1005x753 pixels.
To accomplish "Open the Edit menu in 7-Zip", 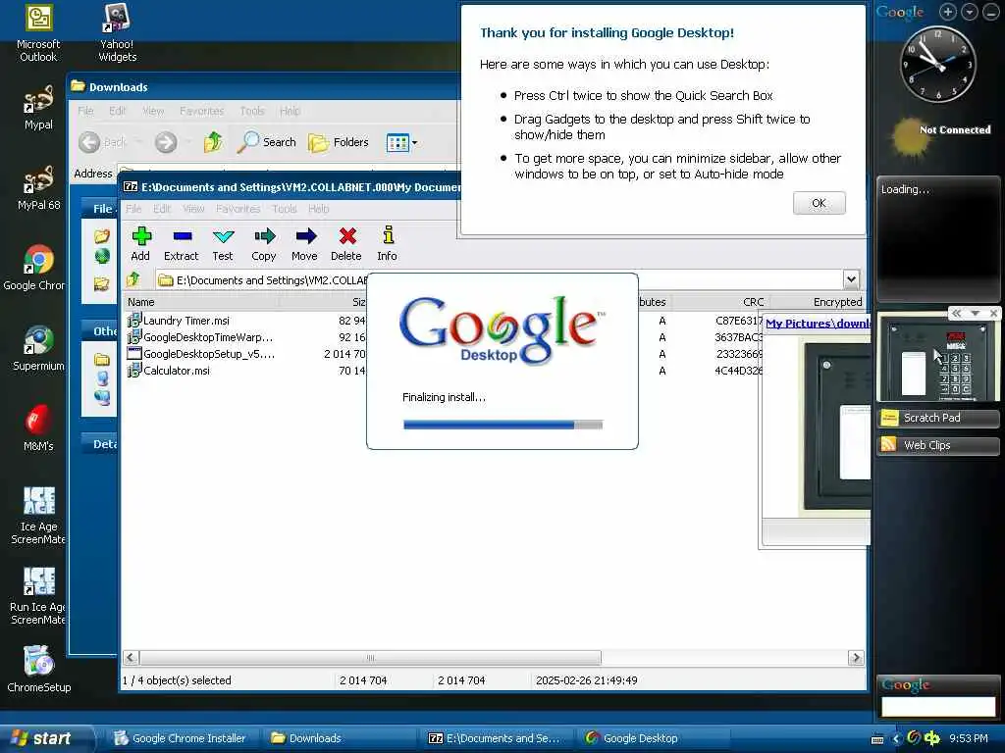I will 162,209.
